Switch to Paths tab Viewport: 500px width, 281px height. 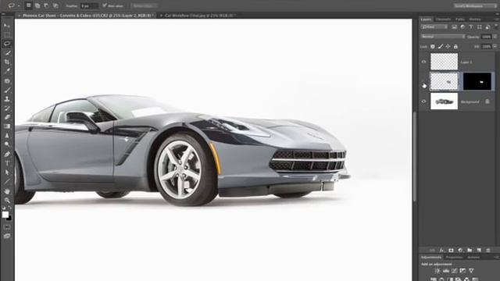pyautogui.click(x=460, y=20)
